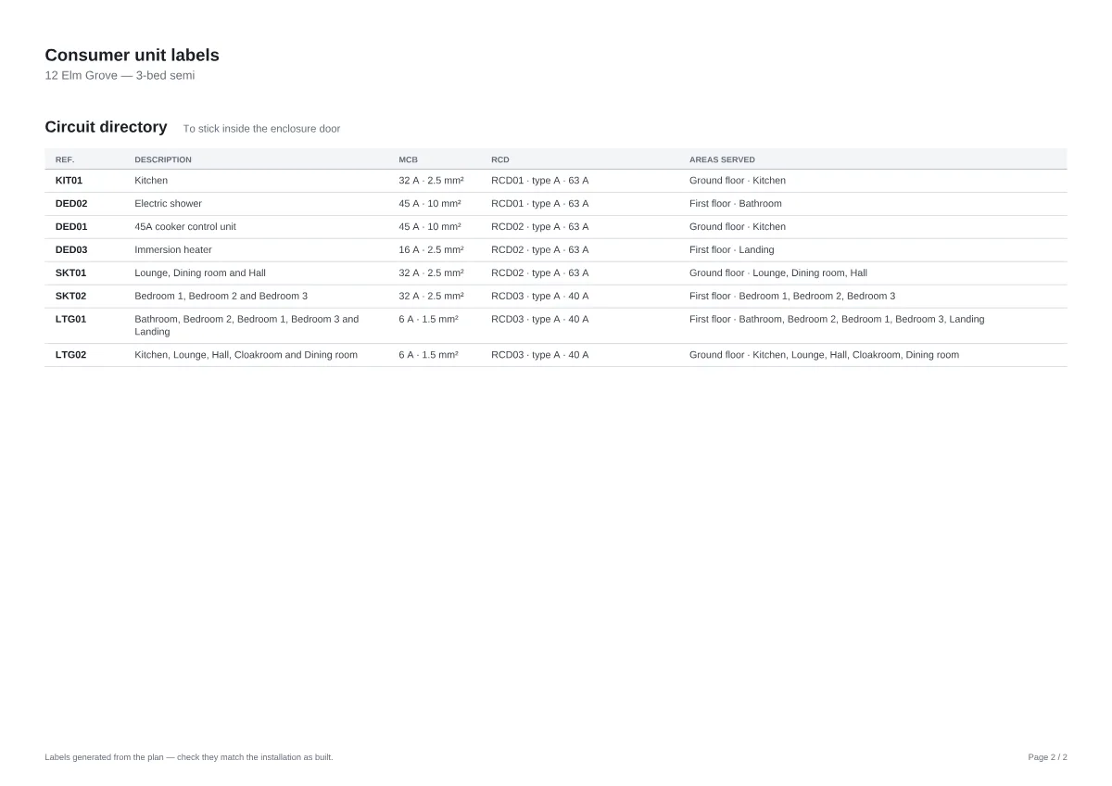Select "First floor · Bedroom 1, Bedroom 2, Bedroom 3"
The image size is (1112, 786).
point(792,297)
